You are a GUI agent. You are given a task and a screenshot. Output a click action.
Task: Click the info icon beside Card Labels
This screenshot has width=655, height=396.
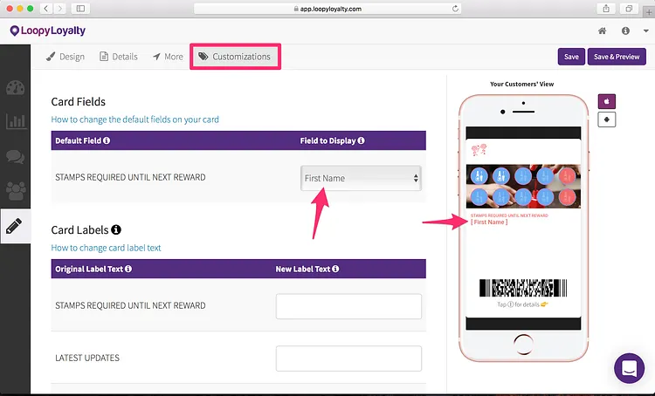116,229
